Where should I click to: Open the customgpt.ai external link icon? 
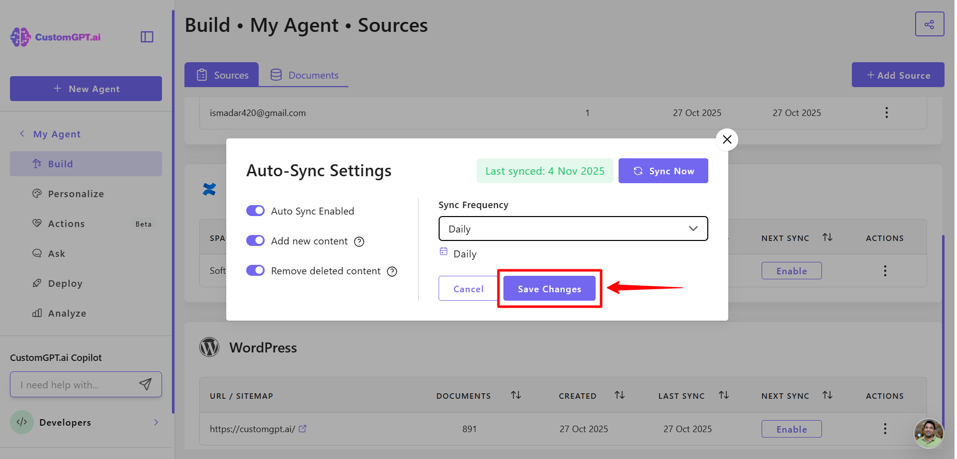[x=303, y=429]
